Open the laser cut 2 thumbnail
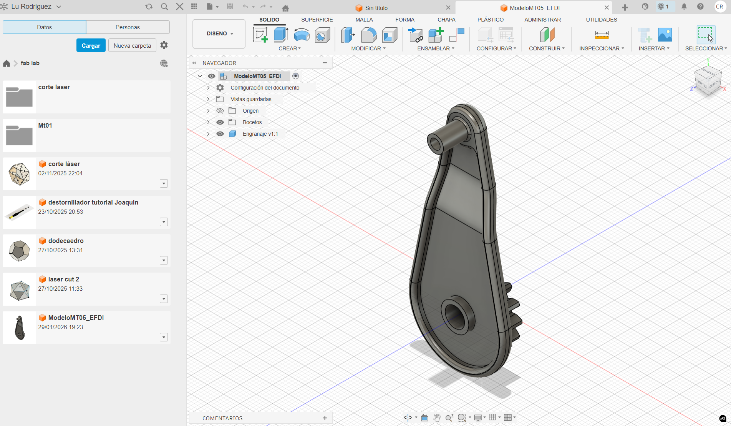The width and height of the screenshot is (731, 426). 19,290
